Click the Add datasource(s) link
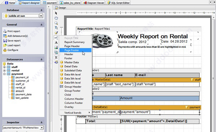 click(18, 36)
